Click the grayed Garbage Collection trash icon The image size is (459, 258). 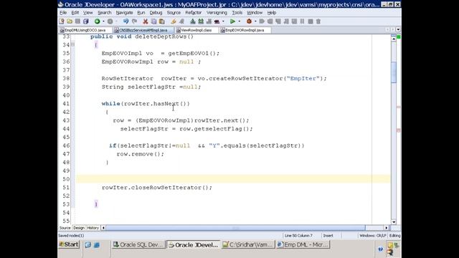318,21
